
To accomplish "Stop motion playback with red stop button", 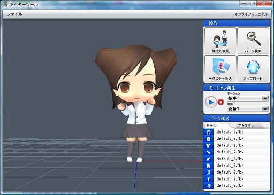I will coord(221,102).
